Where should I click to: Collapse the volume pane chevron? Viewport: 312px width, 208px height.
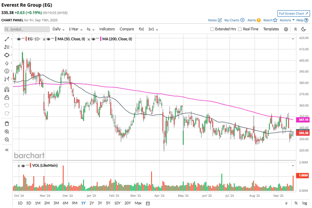pyautogui.click(x=293, y=166)
